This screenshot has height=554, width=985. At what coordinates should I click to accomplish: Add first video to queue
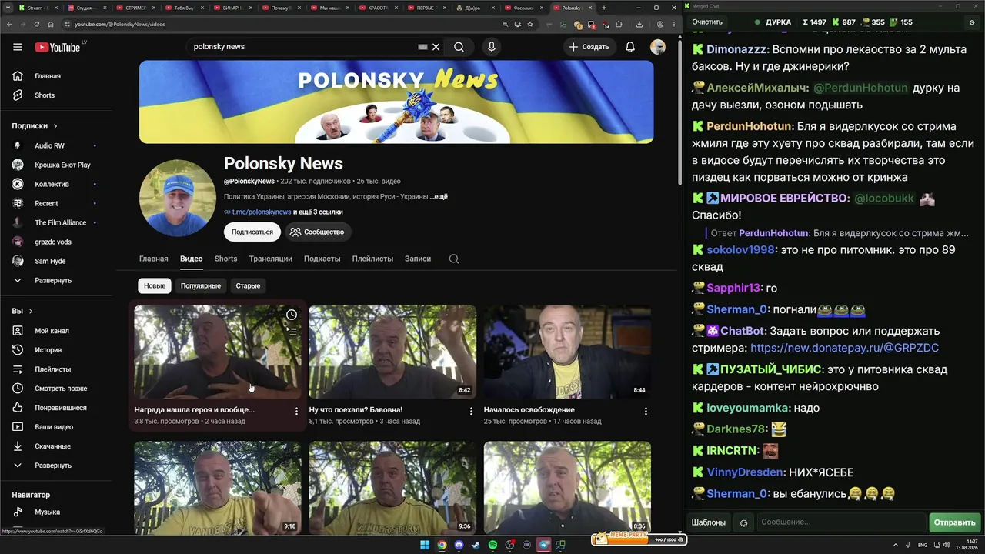point(292,332)
